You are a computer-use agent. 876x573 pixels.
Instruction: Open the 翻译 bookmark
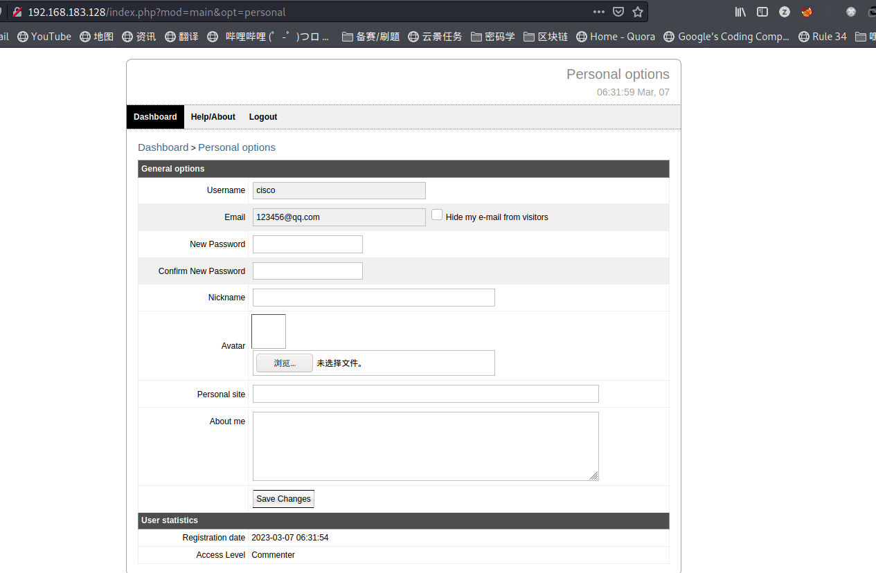point(181,37)
